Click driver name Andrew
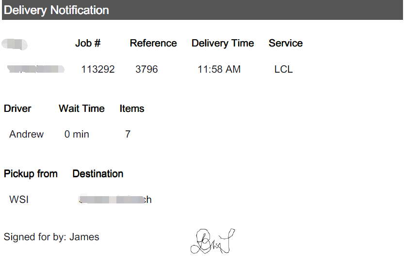404x263 pixels. [27, 134]
